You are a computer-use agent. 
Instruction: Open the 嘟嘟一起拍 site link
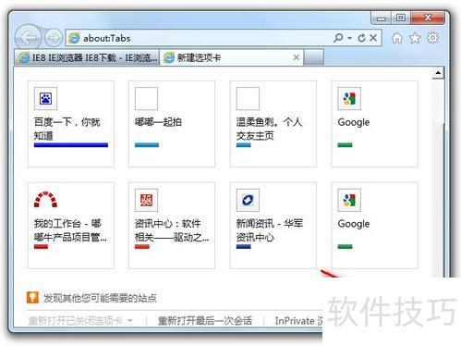point(158,122)
